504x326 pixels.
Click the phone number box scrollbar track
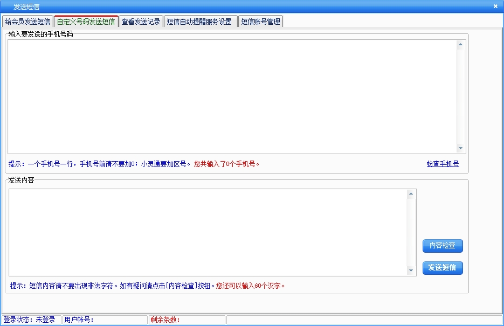460,97
